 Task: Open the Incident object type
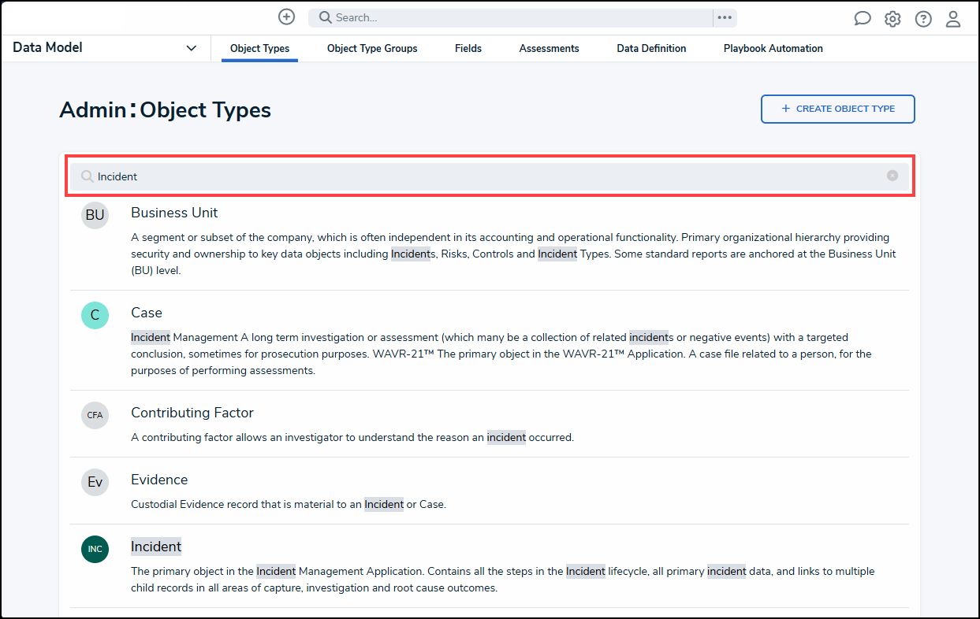[156, 547]
